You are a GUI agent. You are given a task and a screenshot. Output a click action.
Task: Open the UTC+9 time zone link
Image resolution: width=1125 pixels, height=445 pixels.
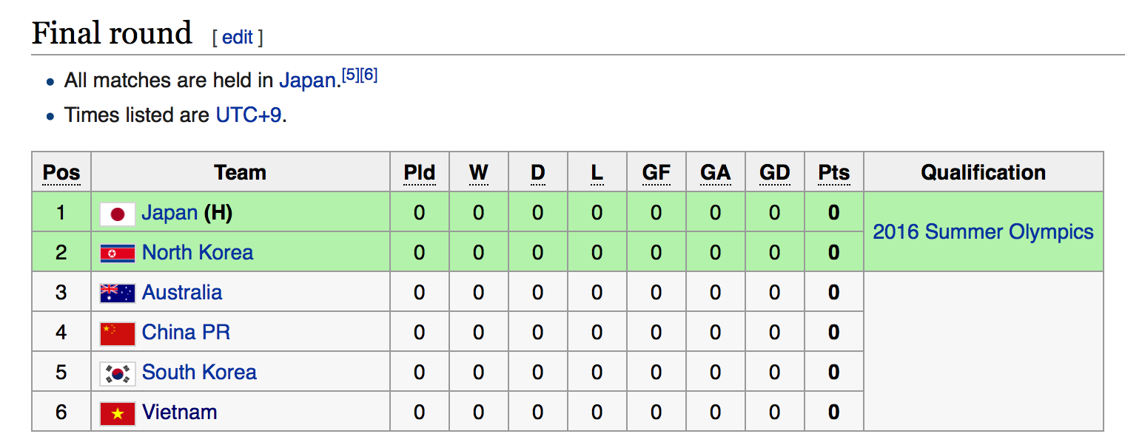[249, 115]
